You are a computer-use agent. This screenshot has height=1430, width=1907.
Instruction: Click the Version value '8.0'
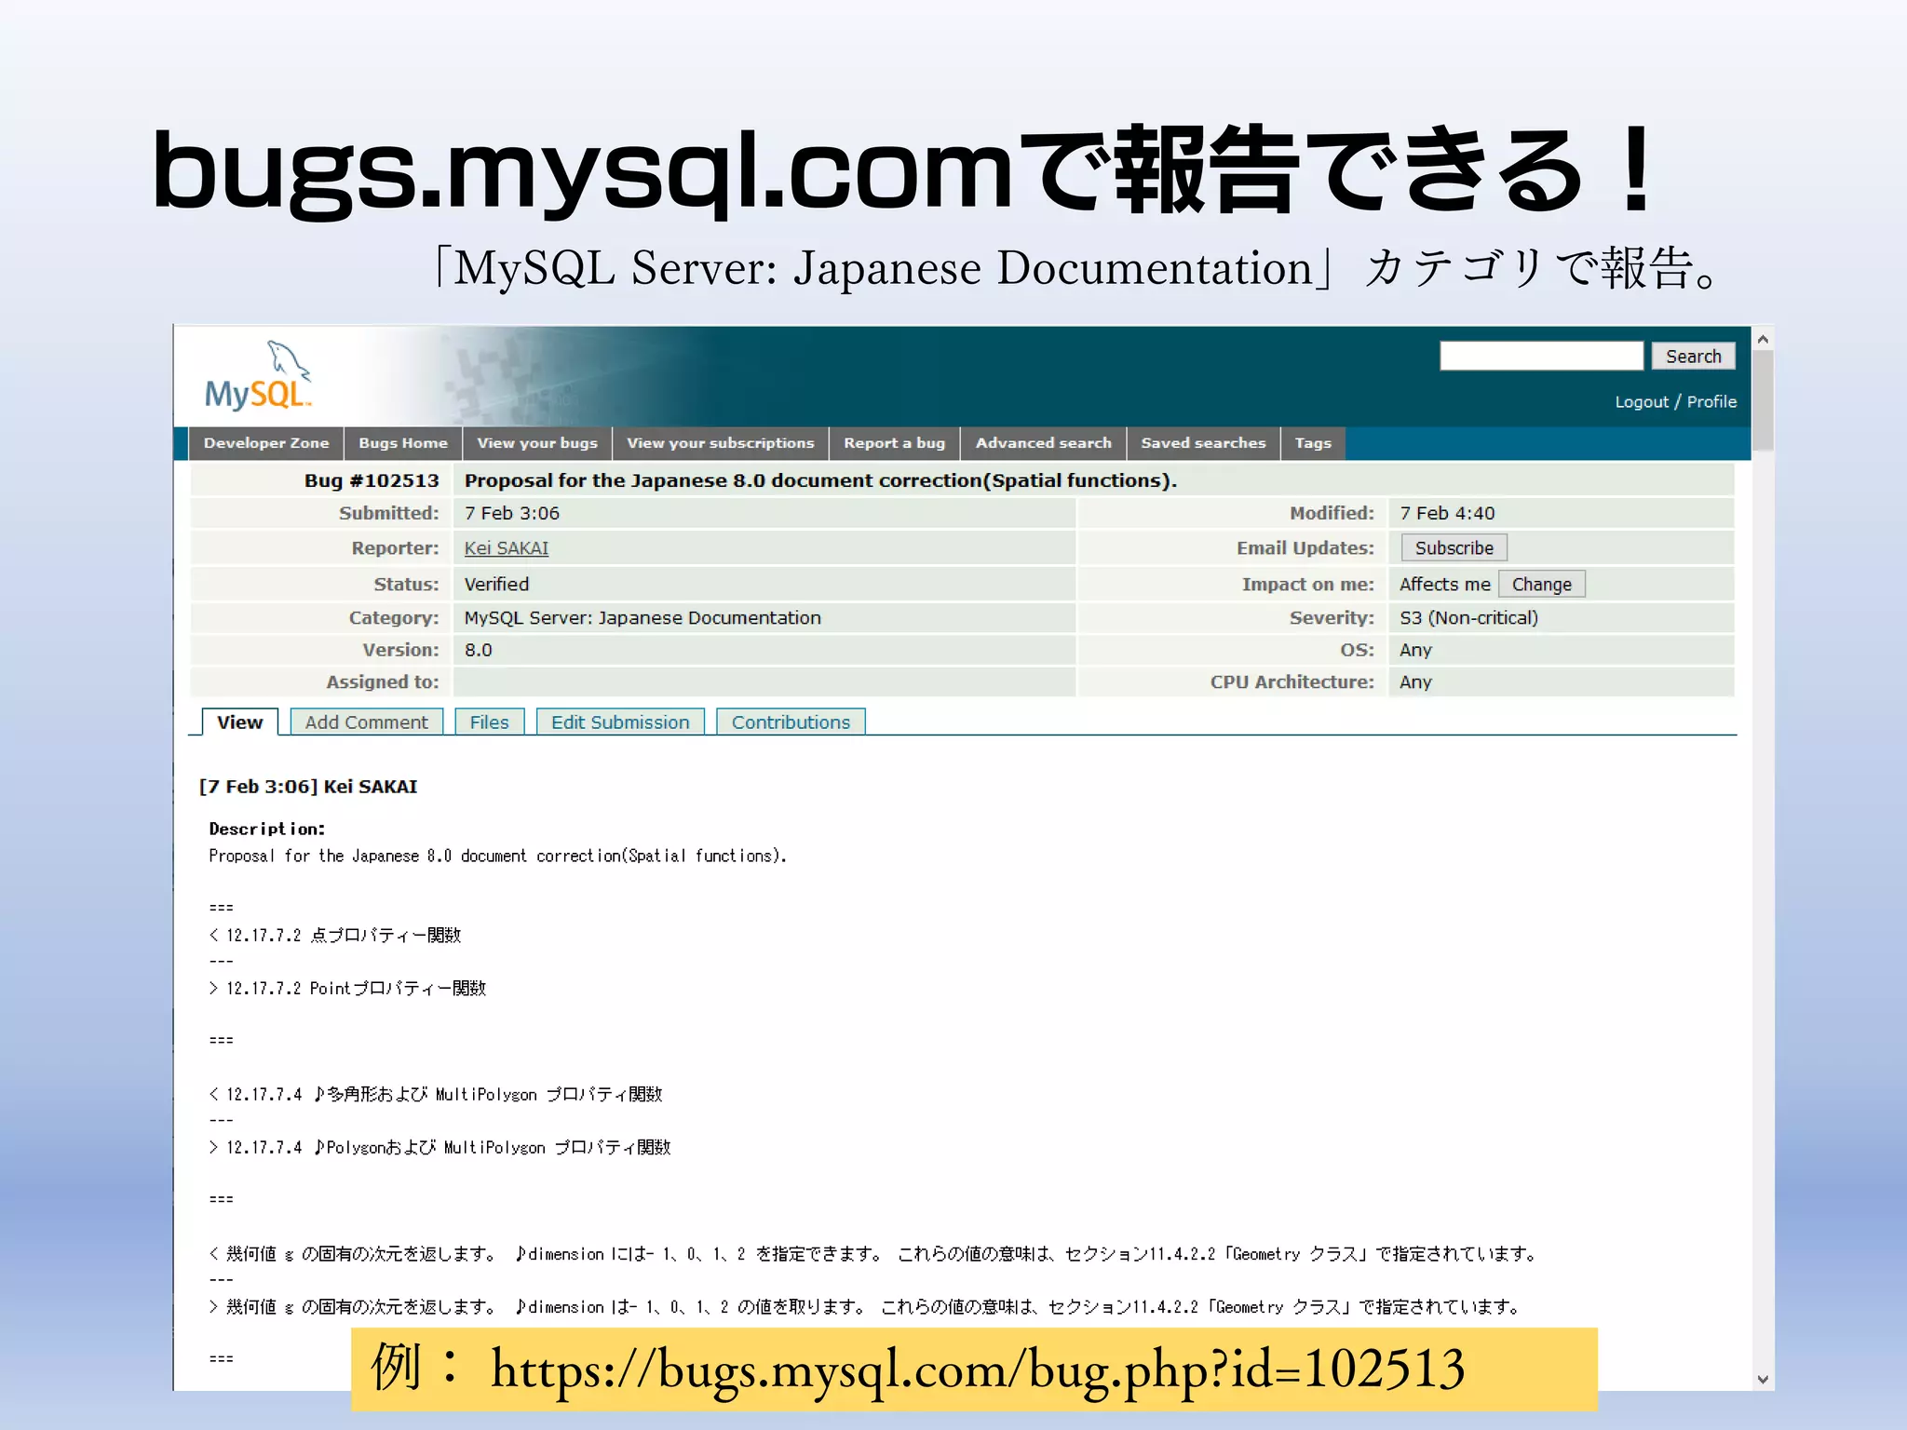pyautogui.click(x=478, y=650)
